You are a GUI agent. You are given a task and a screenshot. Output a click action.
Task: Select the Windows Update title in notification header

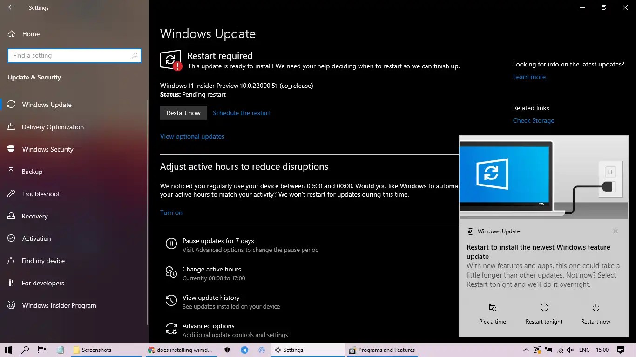coord(499,231)
